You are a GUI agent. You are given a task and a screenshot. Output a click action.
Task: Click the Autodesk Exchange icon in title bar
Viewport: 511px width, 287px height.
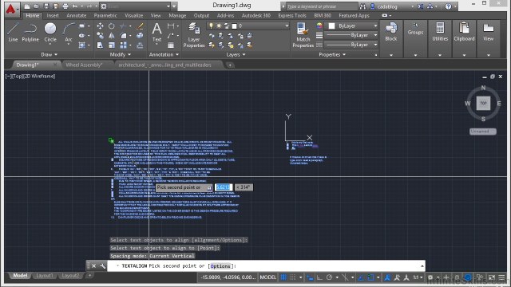tap(421, 6)
